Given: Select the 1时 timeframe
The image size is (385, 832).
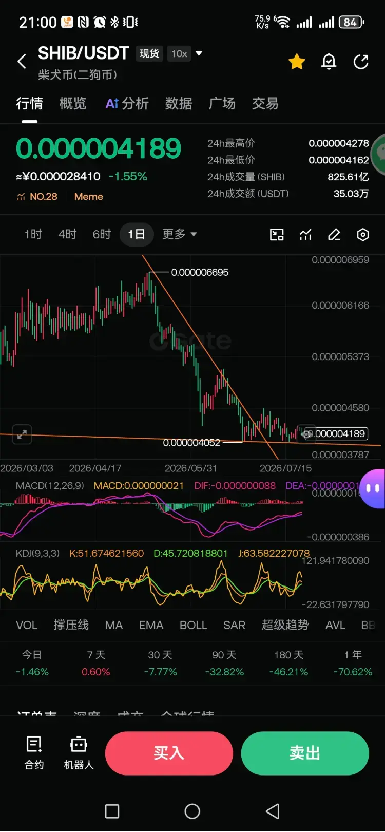Looking at the screenshot, I should tap(33, 234).
